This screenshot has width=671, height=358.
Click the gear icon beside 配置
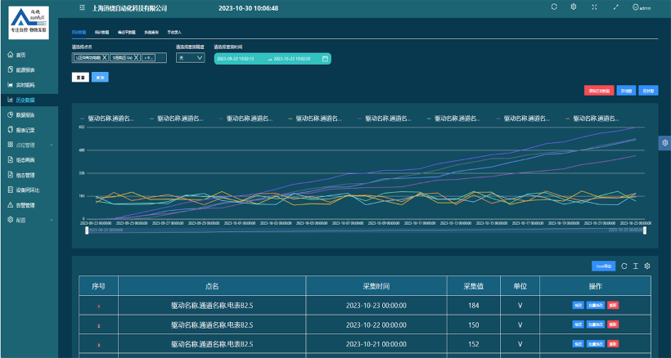point(11,220)
